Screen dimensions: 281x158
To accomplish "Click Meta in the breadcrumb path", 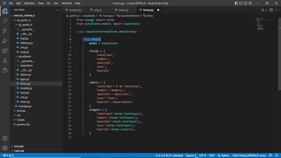I will [x=150, y=16].
